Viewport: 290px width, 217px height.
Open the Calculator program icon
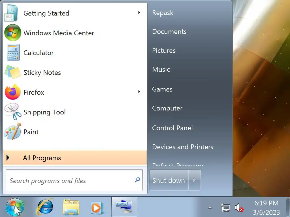click(x=13, y=52)
